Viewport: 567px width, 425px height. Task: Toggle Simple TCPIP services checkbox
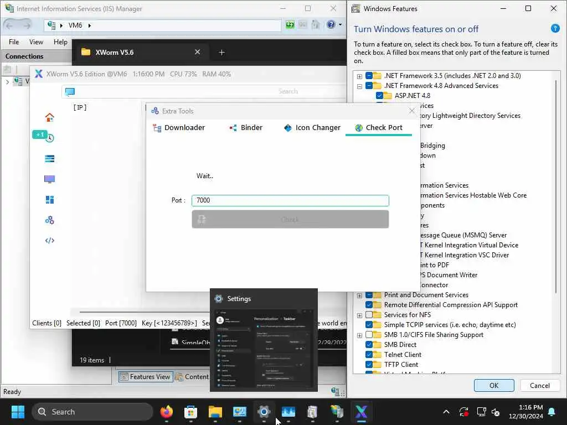369,324
